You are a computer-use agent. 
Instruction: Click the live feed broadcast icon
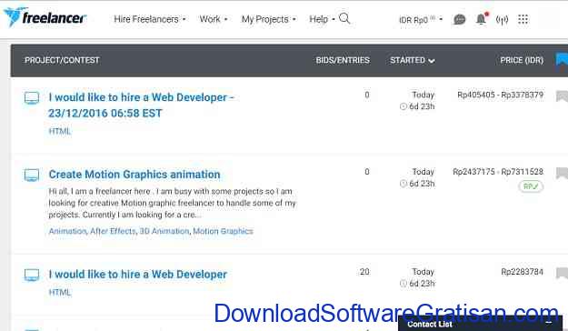pyautogui.click(x=502, y=20)
